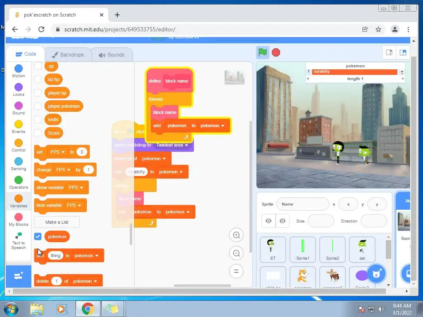Select the 'del' sprite thumbnail
The image size is (423, 317).
coord(362,250)
